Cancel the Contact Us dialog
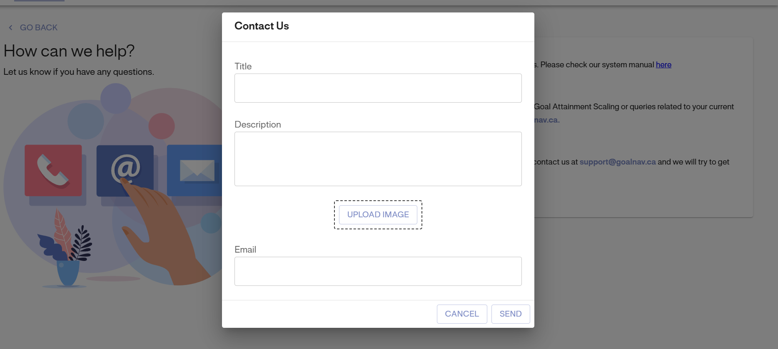Screen dimensions: 778x349 (461, 314)
